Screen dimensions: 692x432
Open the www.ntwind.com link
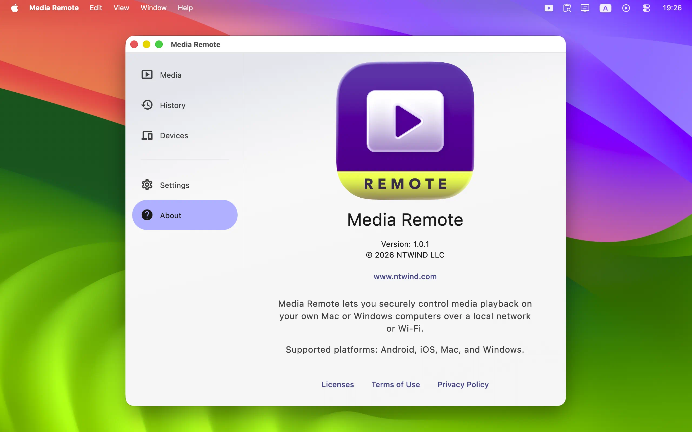[x=405, y=276]
